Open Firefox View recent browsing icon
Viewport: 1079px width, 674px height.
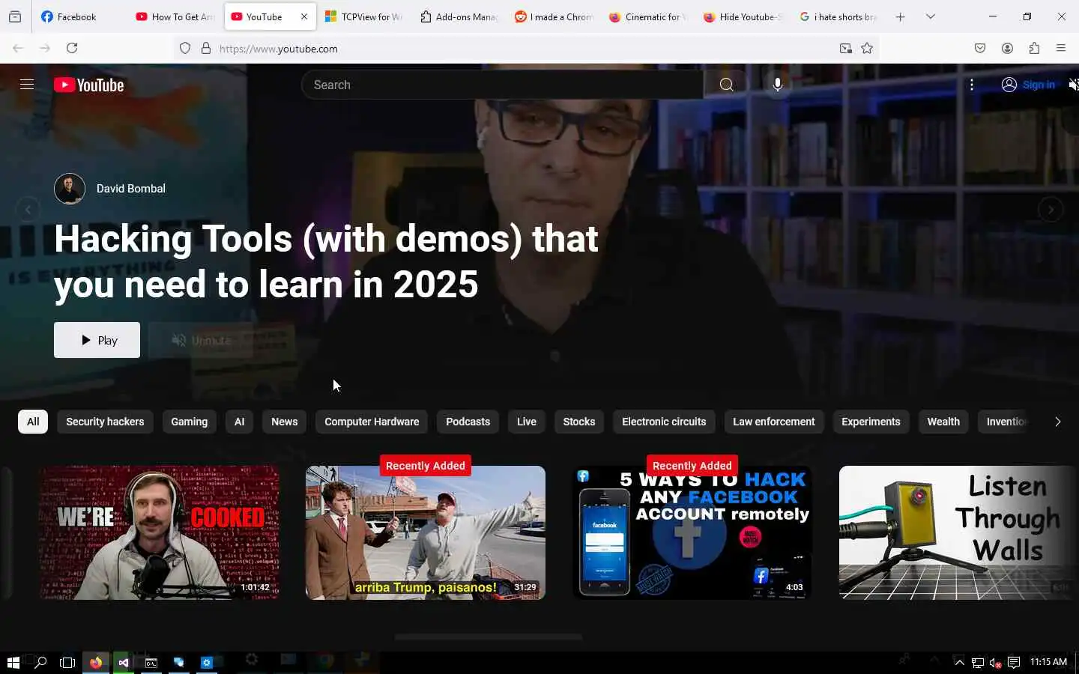pyautogui.click(x=15, y=16)
